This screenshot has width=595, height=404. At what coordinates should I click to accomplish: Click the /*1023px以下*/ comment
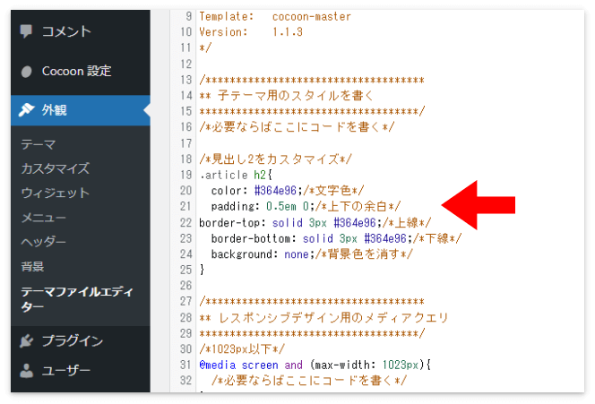tap(242, 348)
